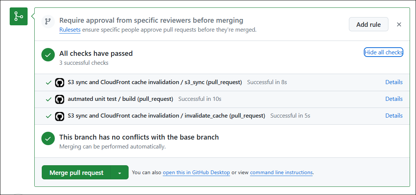
Task: Click green checkmark next to All checks passed
Action: [x=48, y=55]
